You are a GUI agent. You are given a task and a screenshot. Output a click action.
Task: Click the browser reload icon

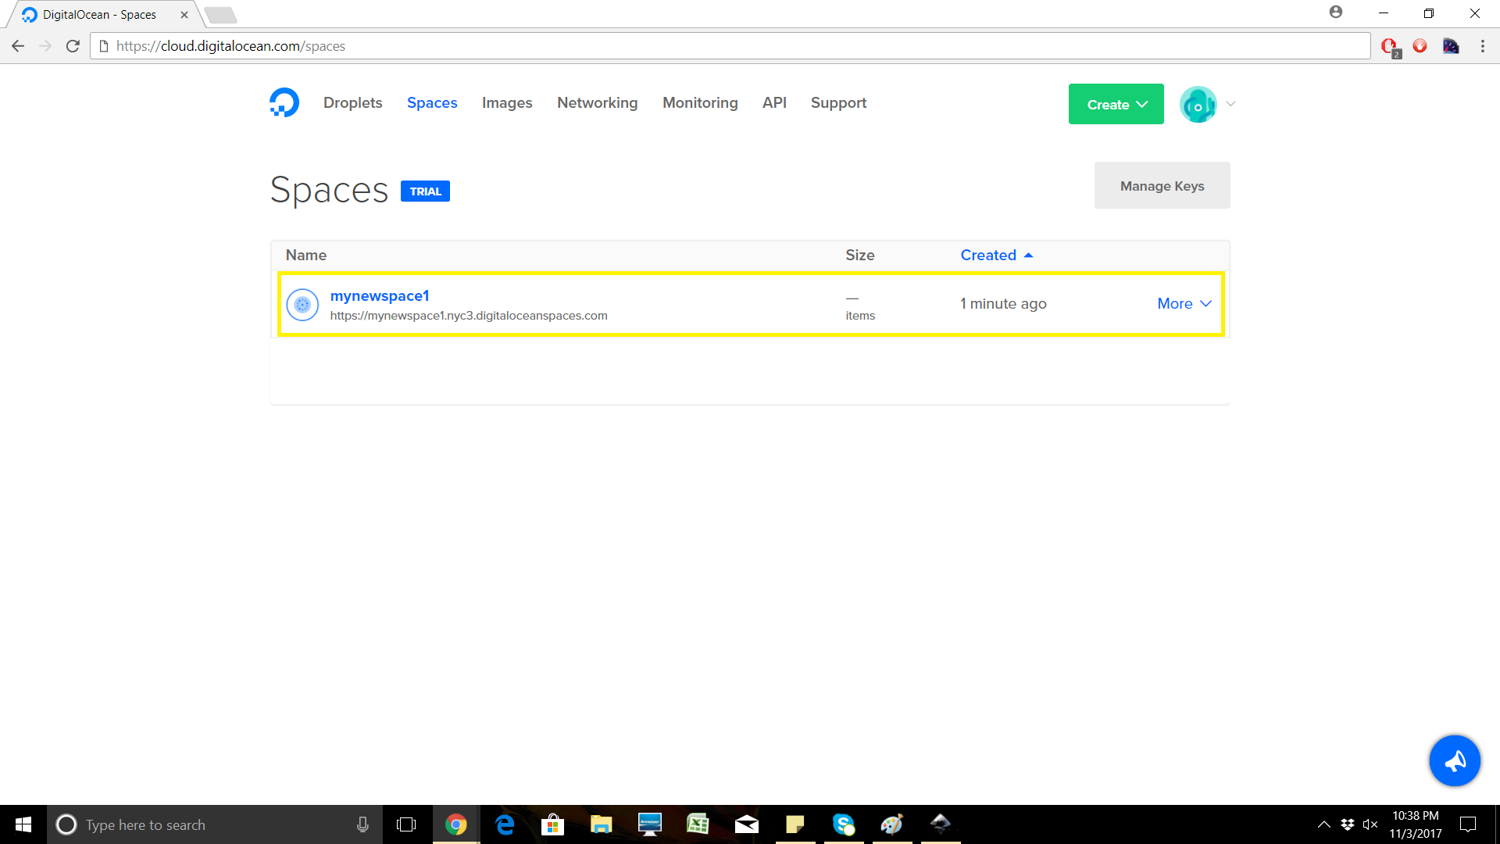coord(73,46)
